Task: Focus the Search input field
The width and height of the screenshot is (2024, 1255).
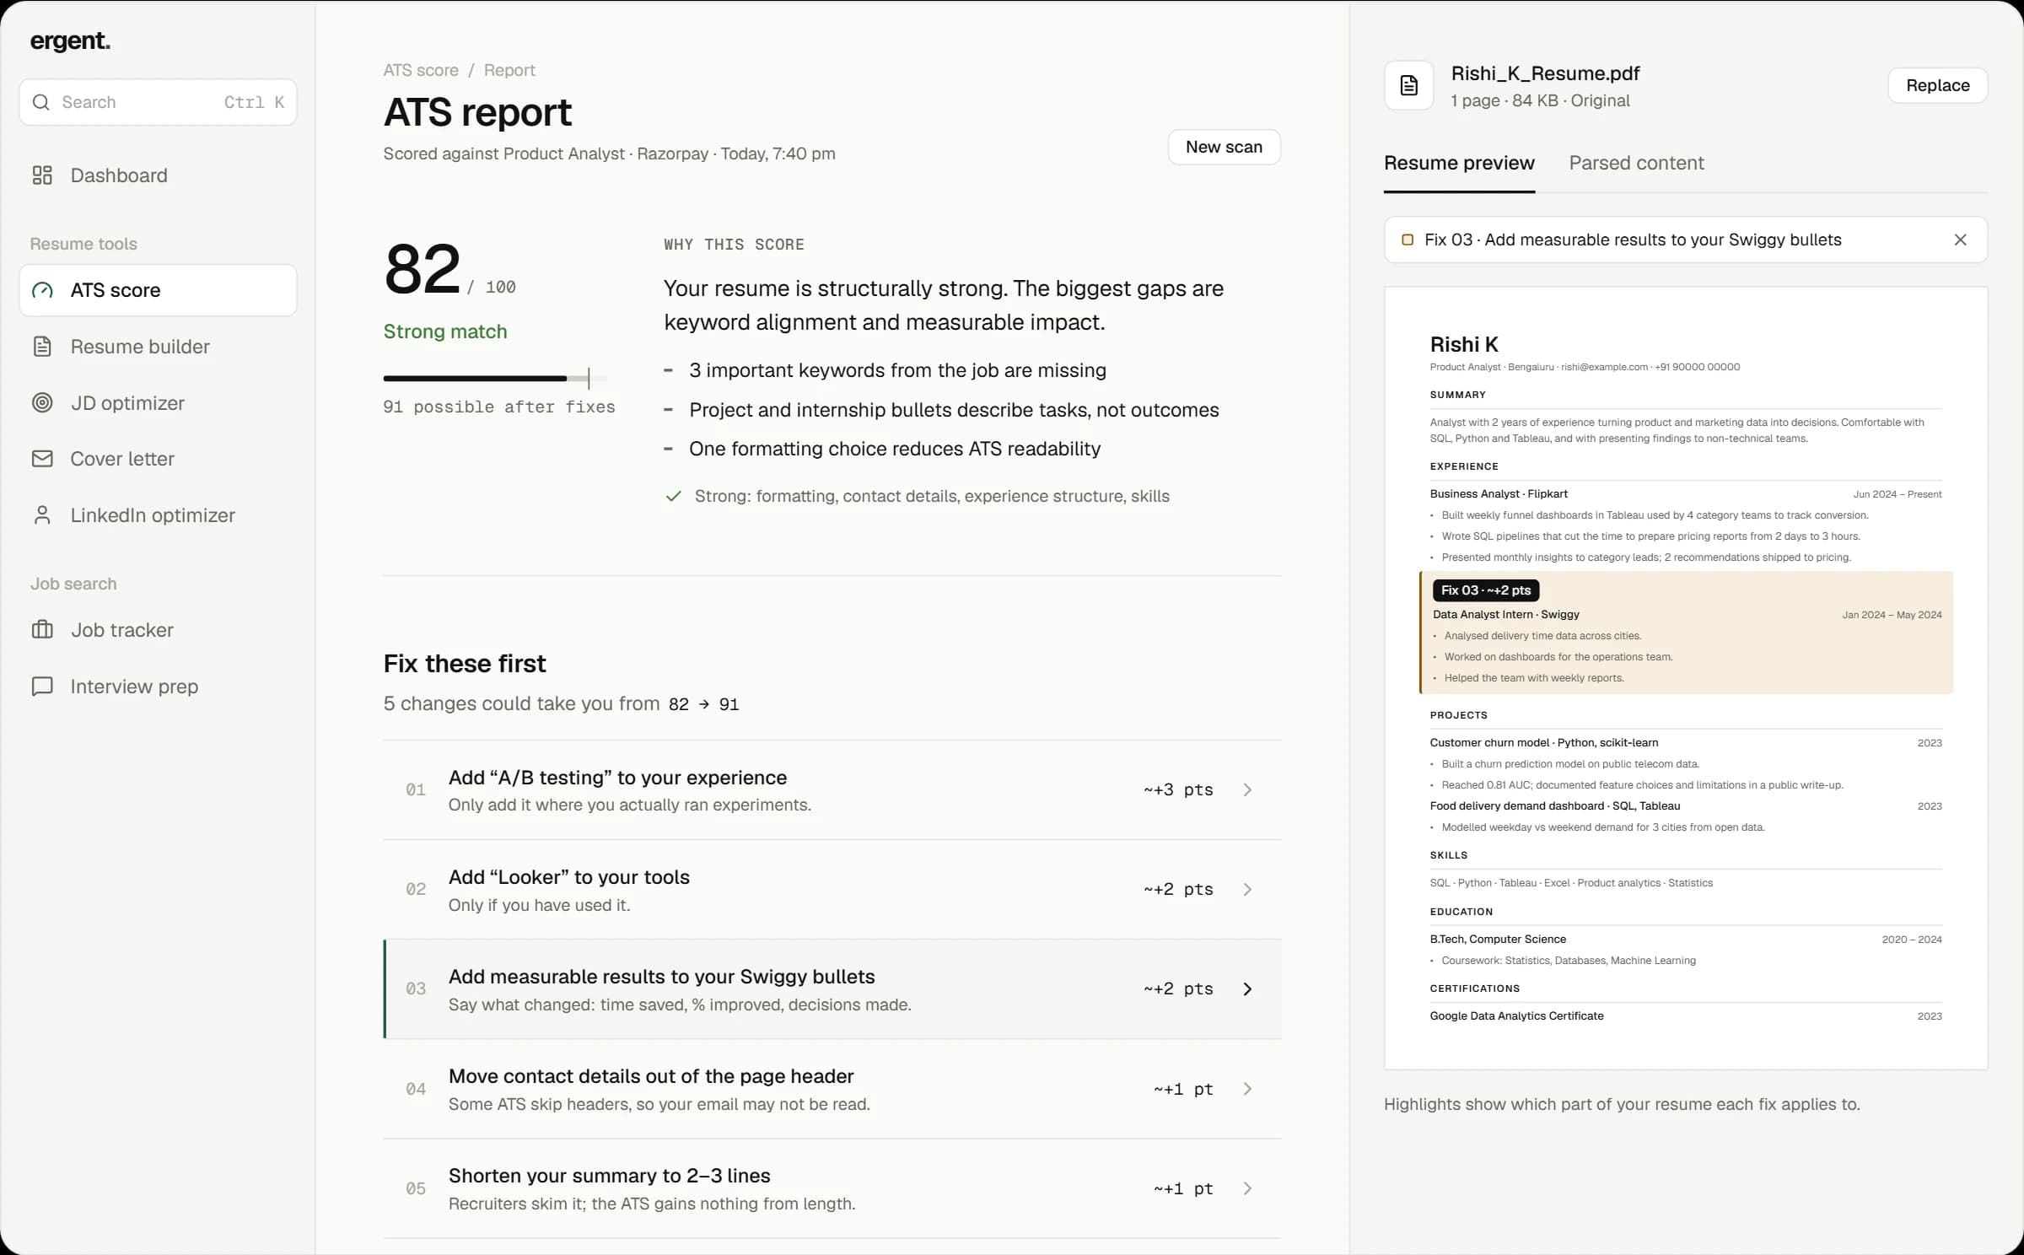Action: (x=158, y=102)
